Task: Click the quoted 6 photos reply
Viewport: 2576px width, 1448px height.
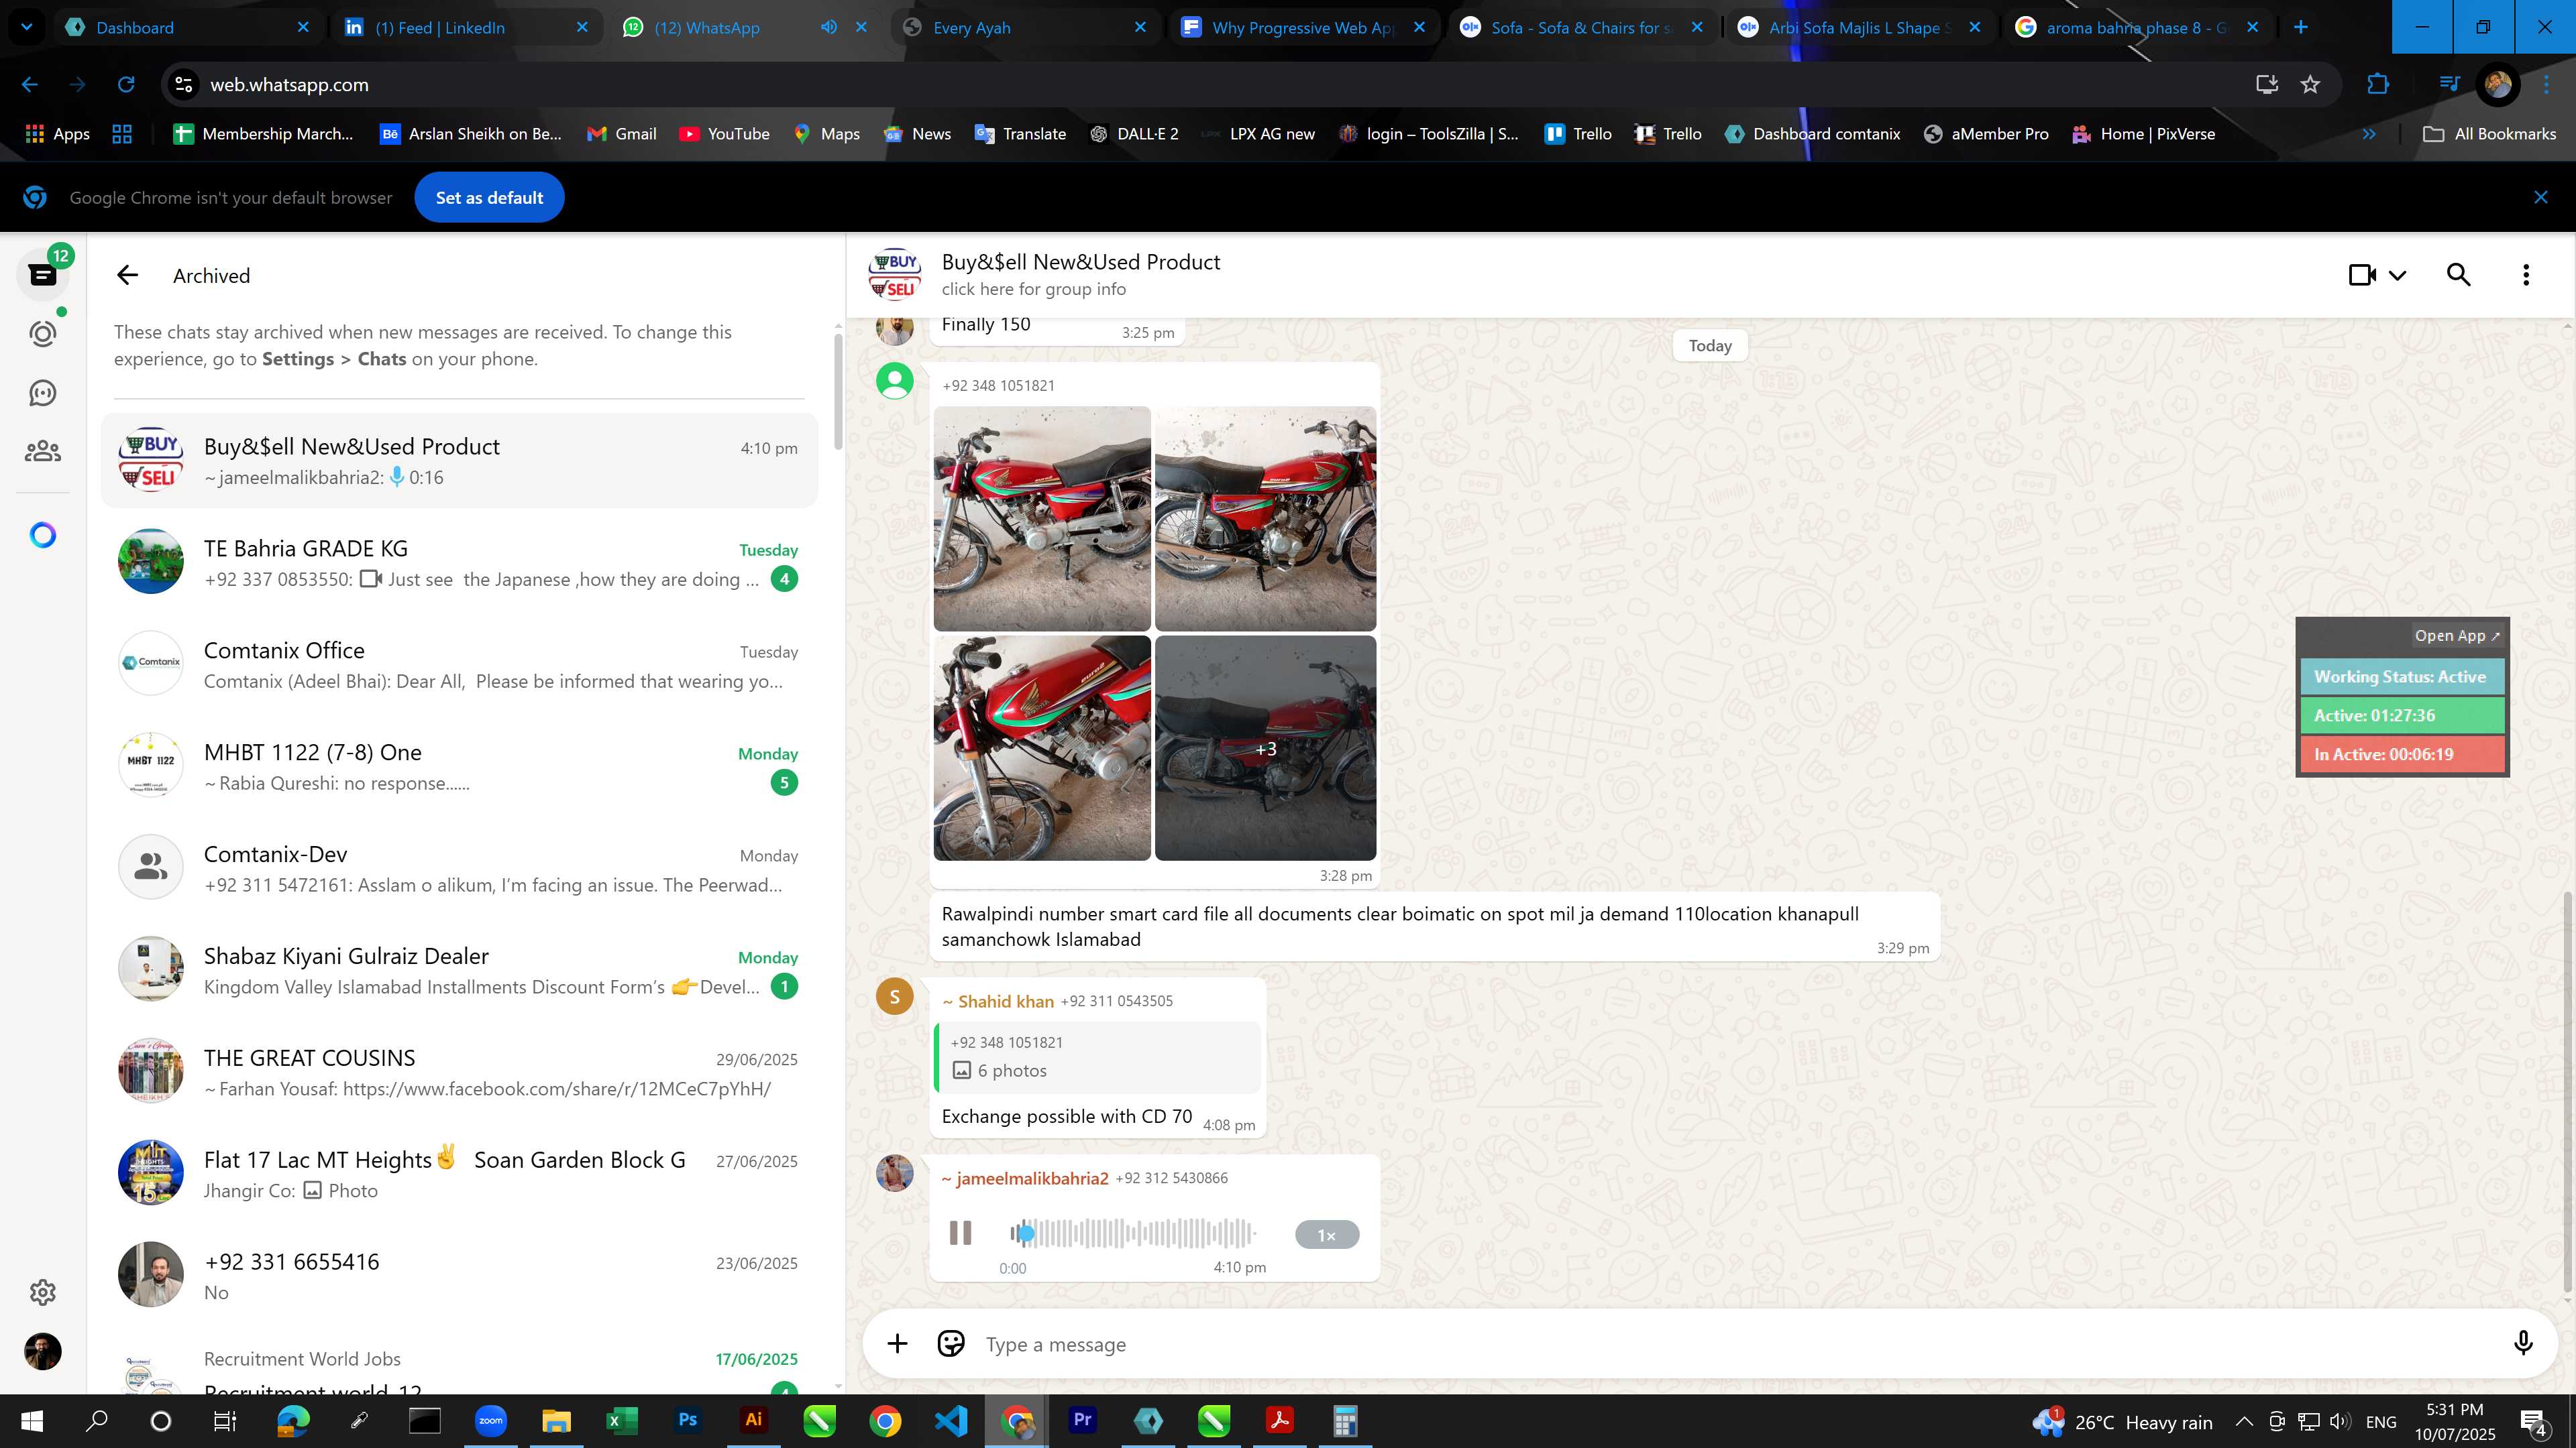Action: coord(1097,1057)
